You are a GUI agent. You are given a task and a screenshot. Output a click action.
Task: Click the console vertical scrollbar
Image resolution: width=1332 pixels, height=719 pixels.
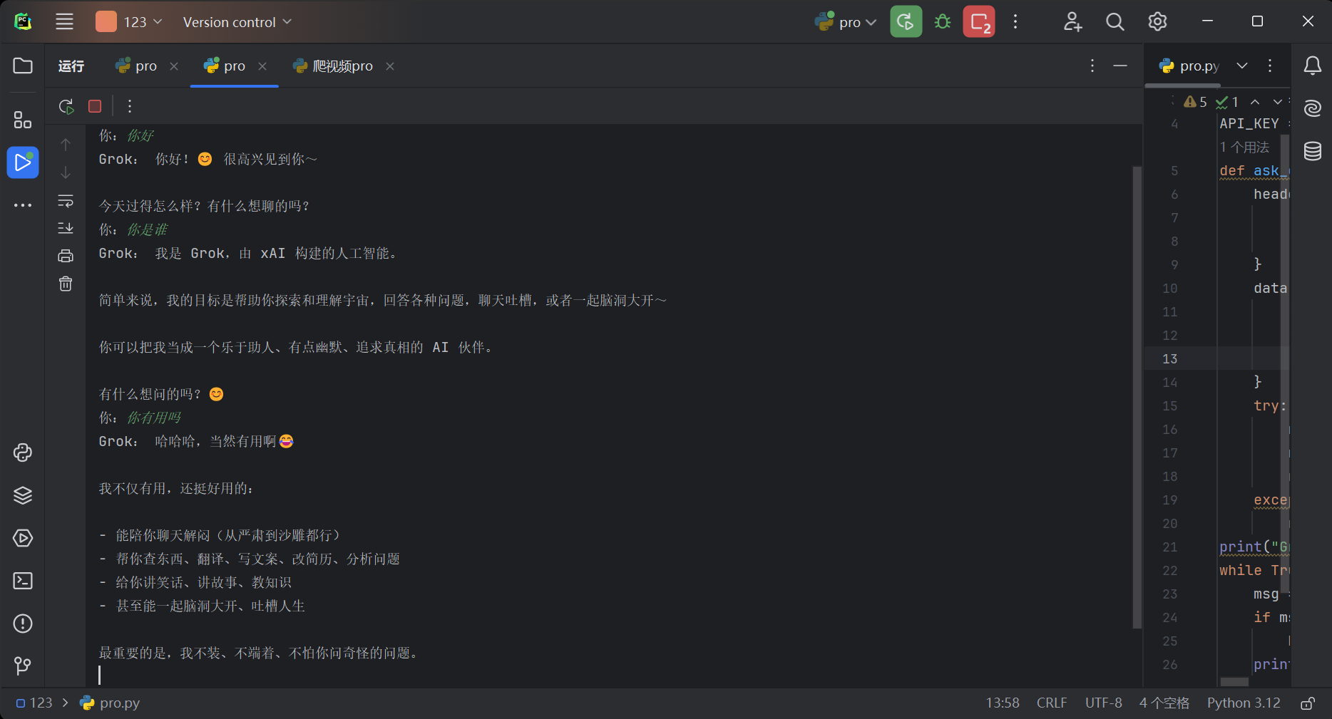pyautogui.click(x=1137, y=397)
